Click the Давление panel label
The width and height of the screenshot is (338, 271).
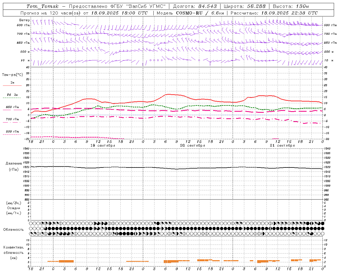(14, 164)
